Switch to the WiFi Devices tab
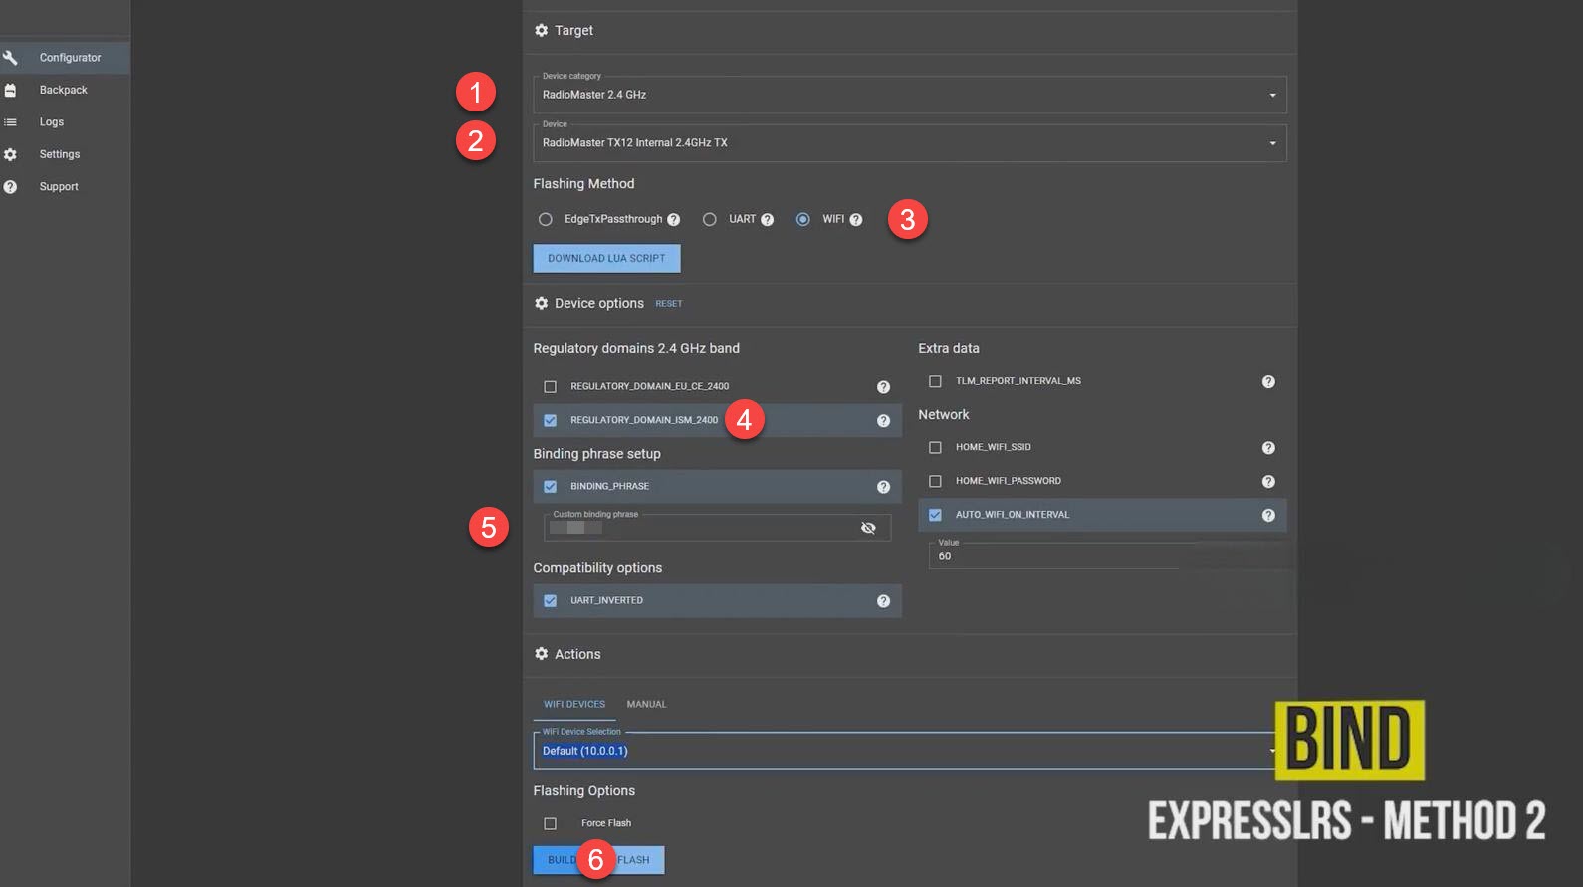1583x887 pixels. [x=574, y=705]
